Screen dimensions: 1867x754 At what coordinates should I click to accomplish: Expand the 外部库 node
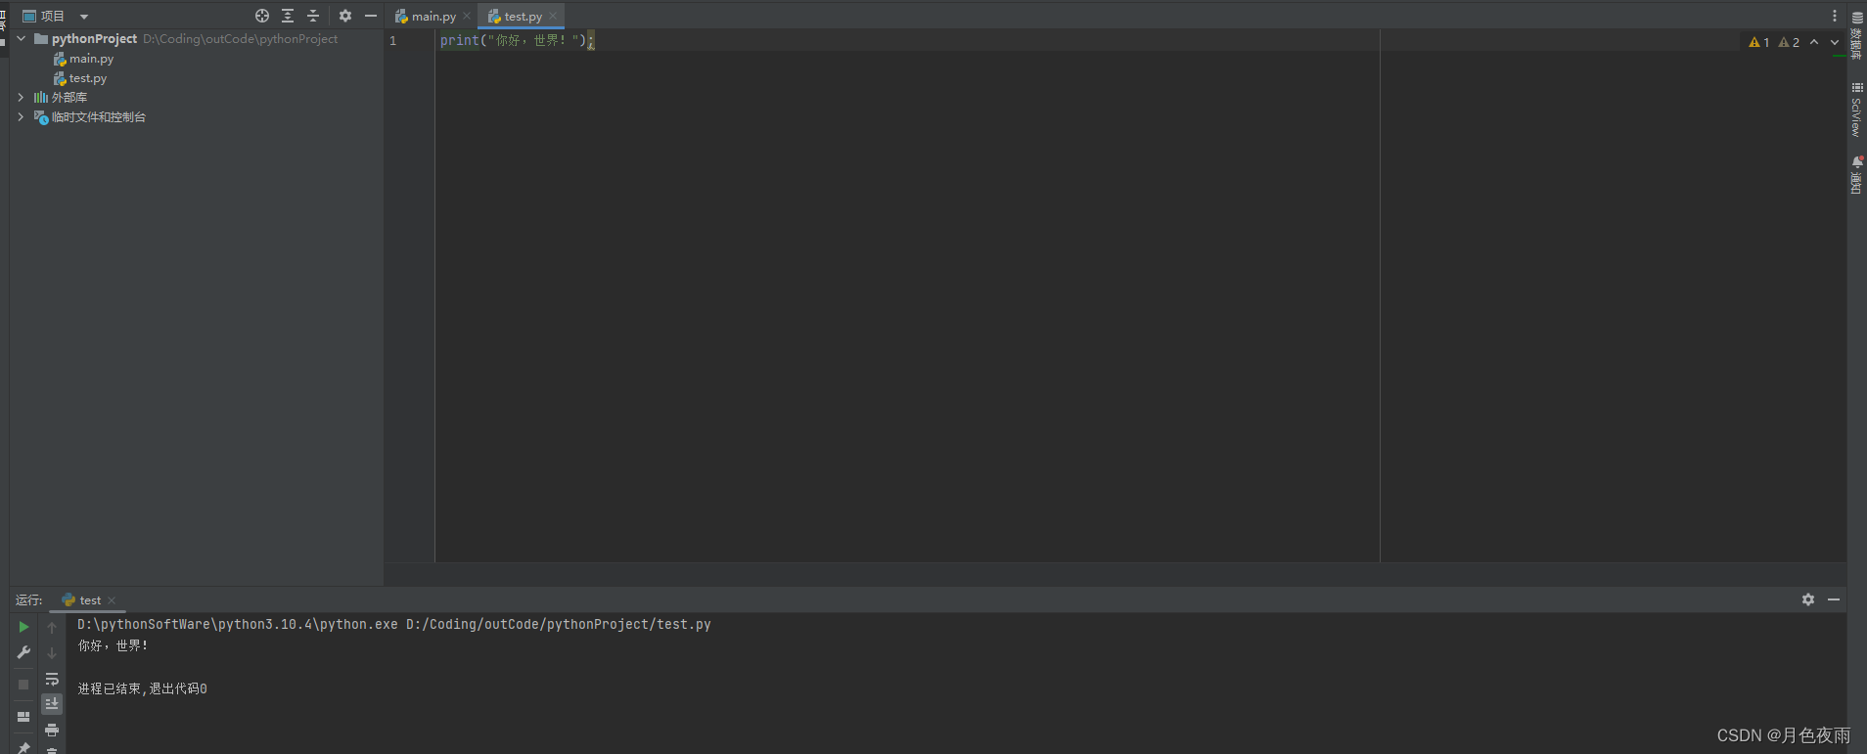22,98
